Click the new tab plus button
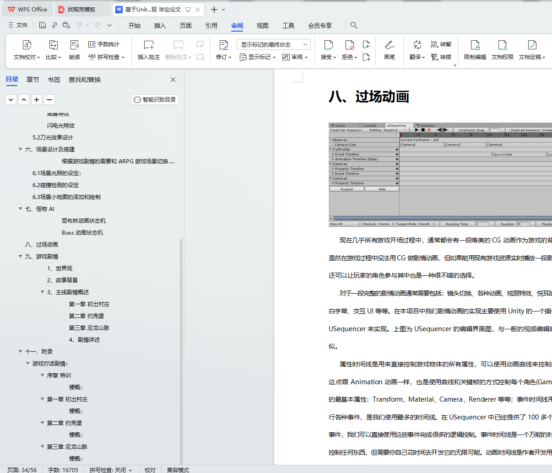 point(214,10)
